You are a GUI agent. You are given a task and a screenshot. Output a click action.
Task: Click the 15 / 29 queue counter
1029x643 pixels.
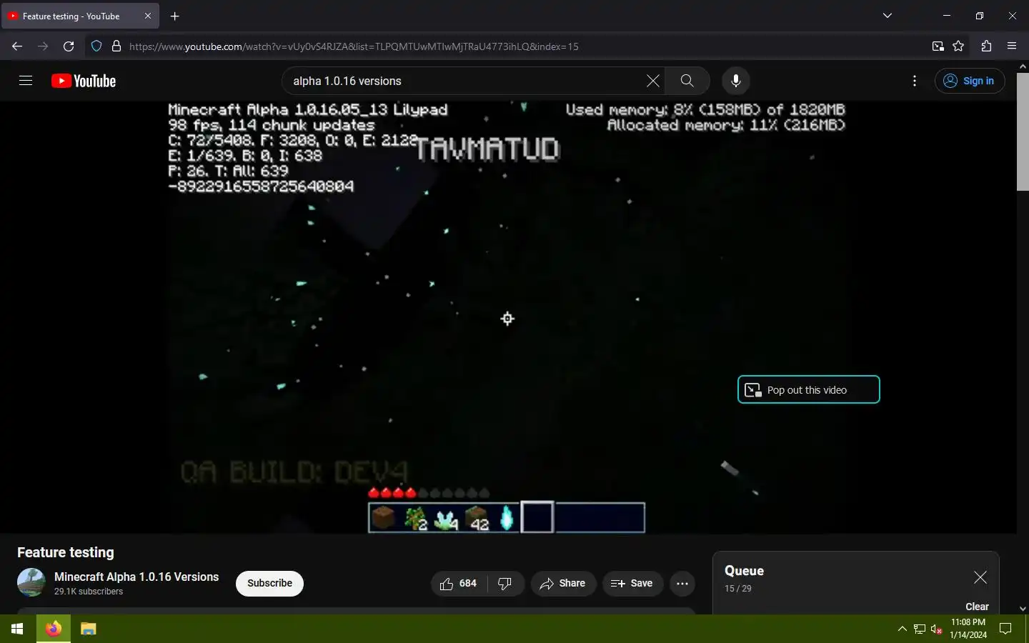(x=738, y=589)
